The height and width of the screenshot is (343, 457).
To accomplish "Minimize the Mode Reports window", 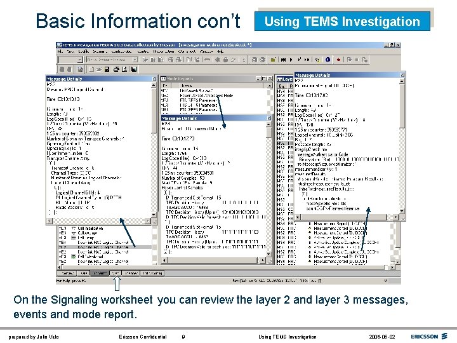I will (x=258, y=79).
